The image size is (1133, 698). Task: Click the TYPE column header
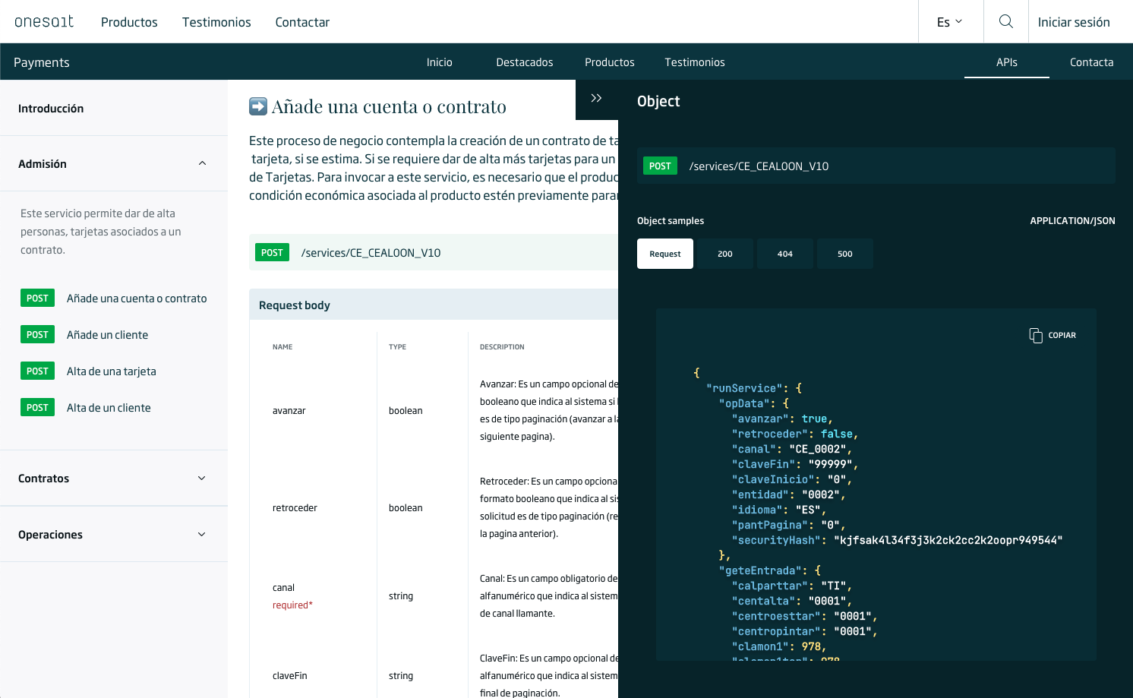click(397, 347)
